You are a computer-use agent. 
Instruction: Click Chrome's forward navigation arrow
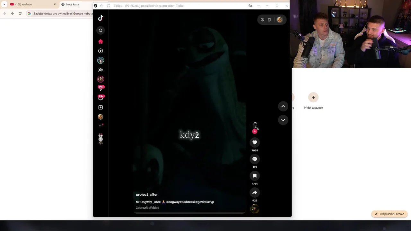click(12, 13)
